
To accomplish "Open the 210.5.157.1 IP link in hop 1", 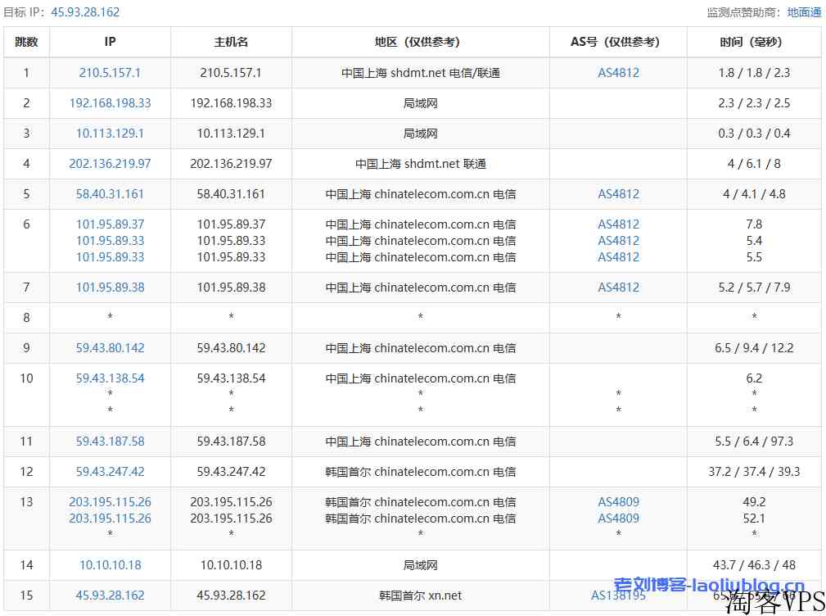I will pyautogui.click(x=110, y=73).
